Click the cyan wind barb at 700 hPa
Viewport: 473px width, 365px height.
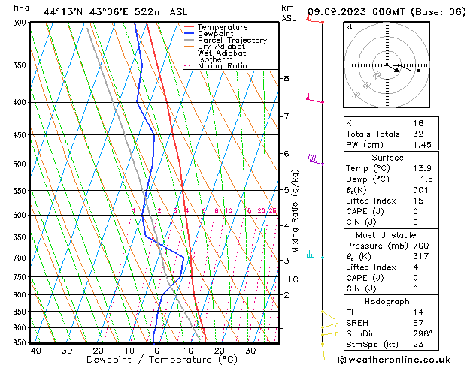(x=314, y=256)
